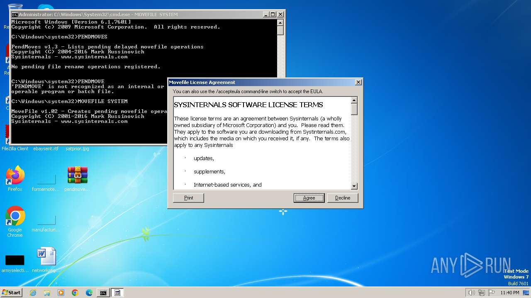Maximize the Administrator cmd.exe window
The image size is (531, 298).
pyautogui.click(x=273, y=14)
